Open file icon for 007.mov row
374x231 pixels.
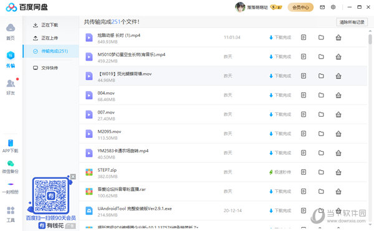[x=304, y=114]
